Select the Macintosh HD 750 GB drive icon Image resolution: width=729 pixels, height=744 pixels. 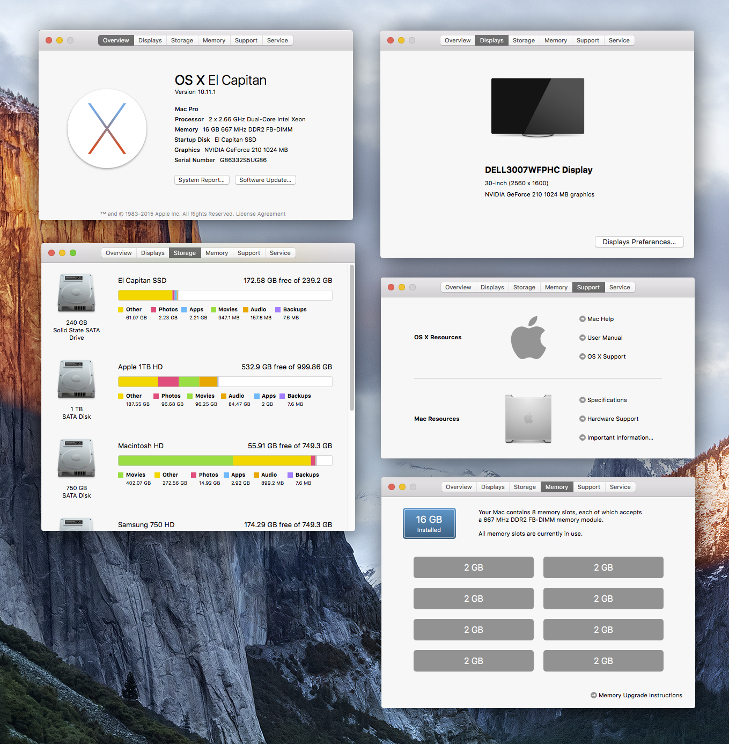[77, 458]
